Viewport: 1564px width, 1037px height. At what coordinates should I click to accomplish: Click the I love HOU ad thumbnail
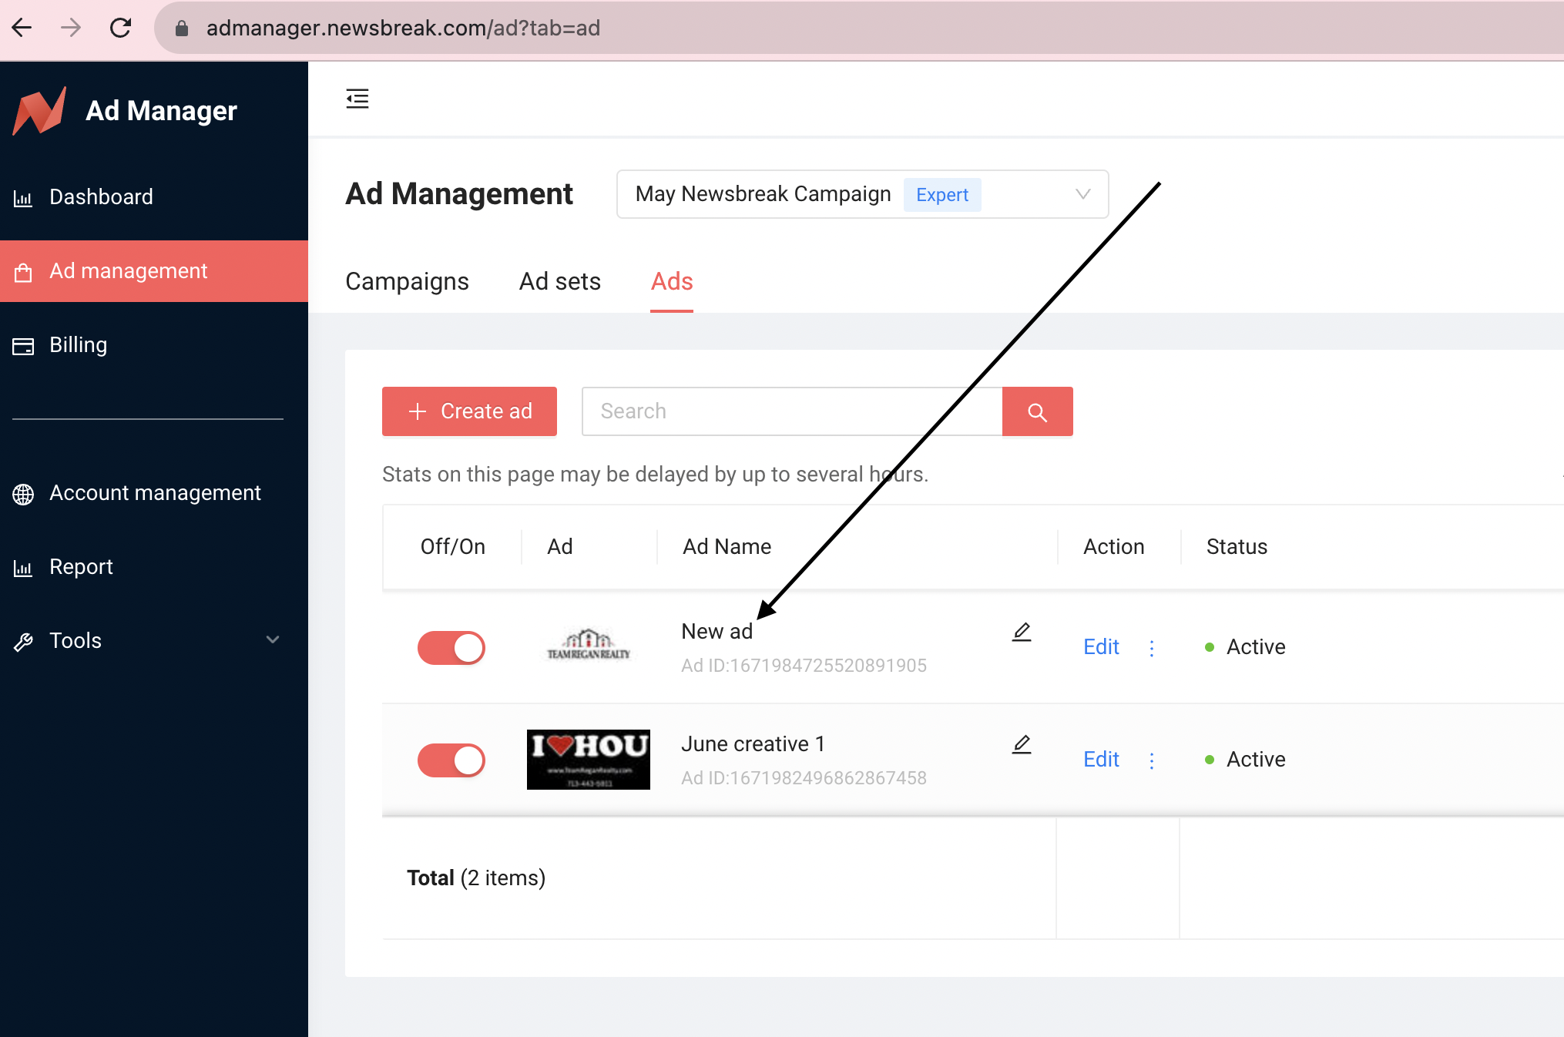pyautogui.click(x=589, y=760)
